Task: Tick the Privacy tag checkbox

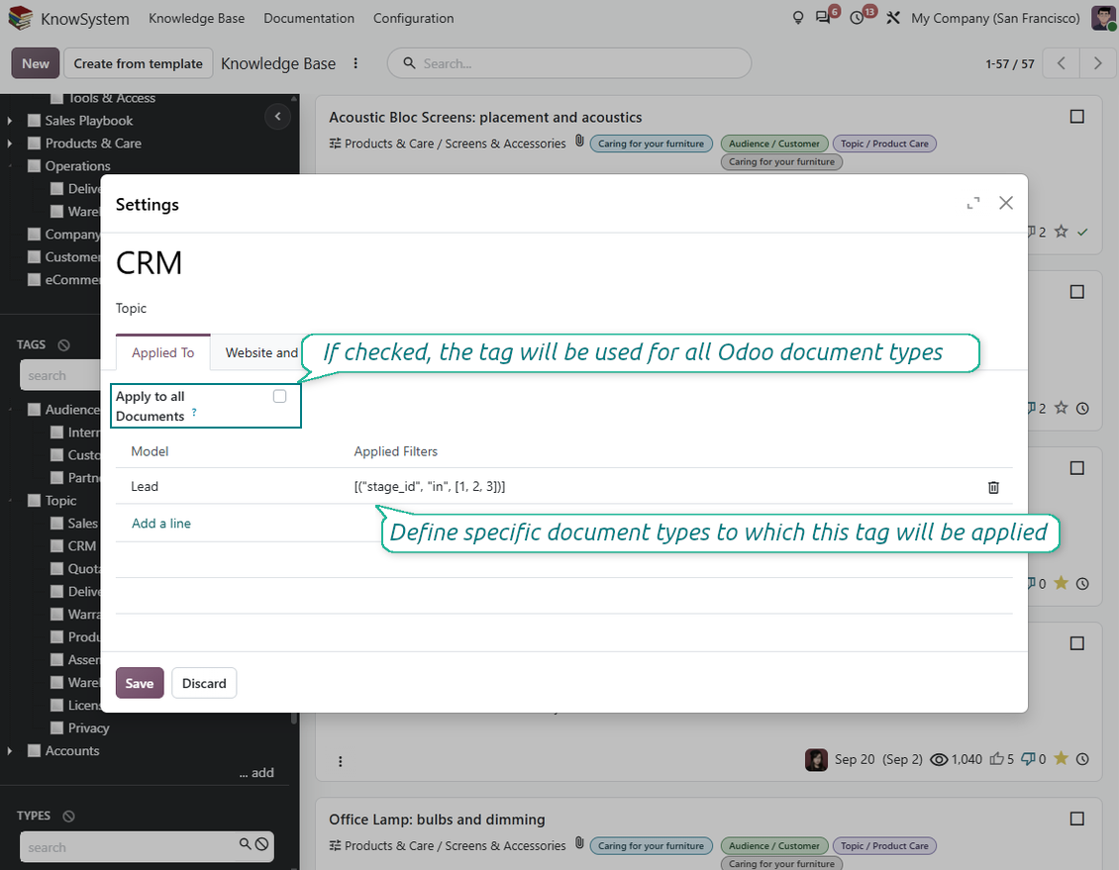Action: [56, 728]
